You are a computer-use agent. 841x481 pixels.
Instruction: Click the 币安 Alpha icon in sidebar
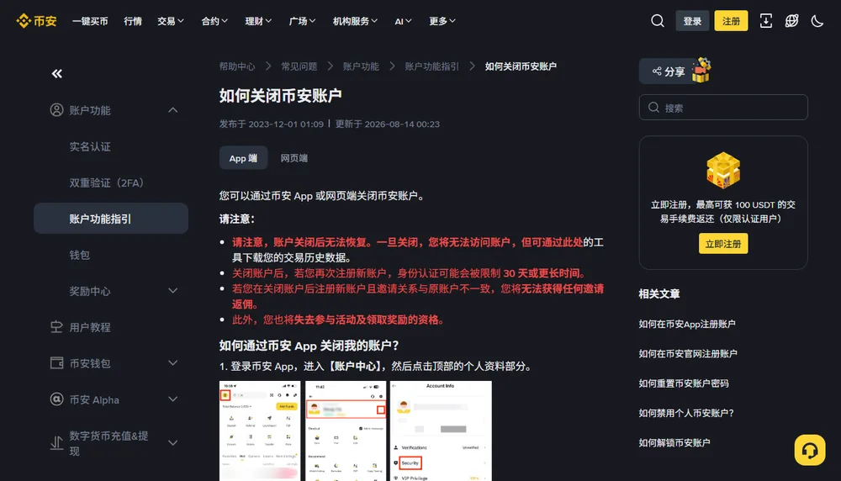tap(56, 399)
